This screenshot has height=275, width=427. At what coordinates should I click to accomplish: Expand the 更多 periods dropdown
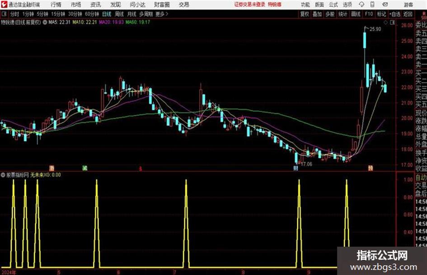point(162,14)
